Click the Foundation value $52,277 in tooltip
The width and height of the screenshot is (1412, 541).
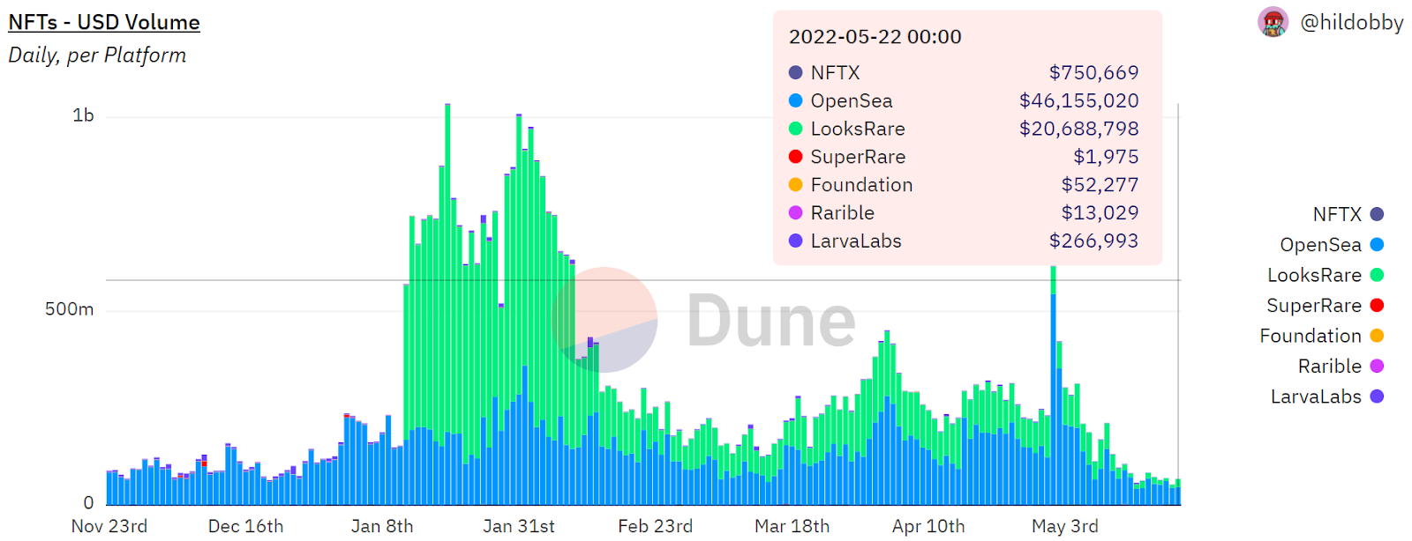[x=1100, y=185]
